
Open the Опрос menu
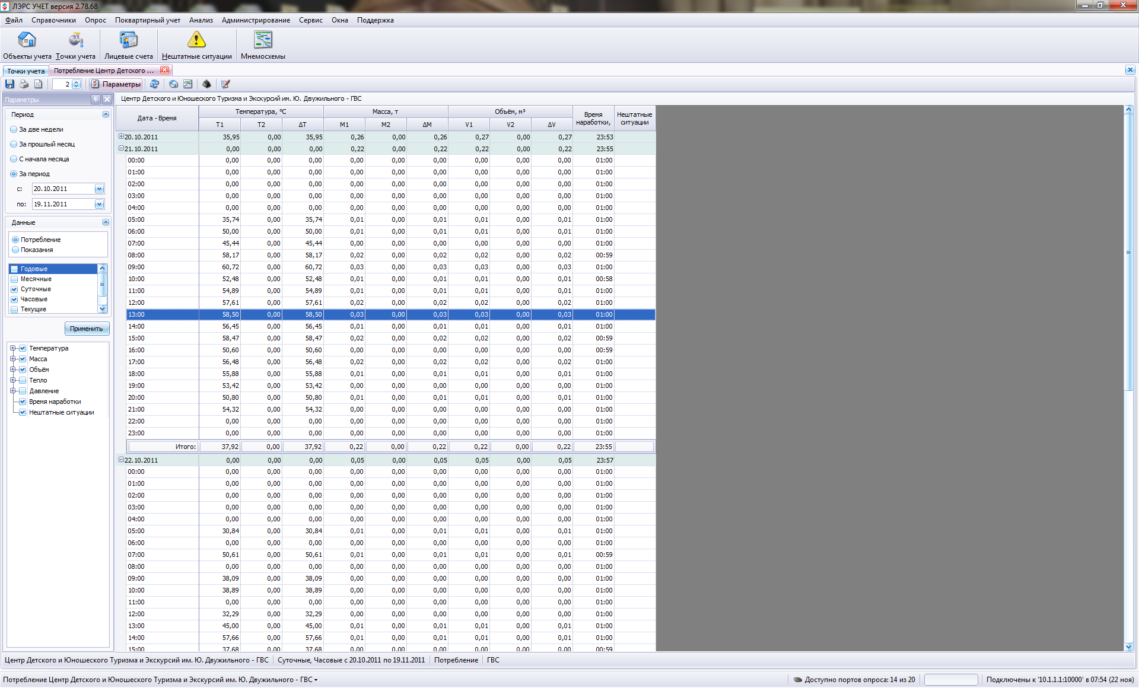pyautogui.click(x=96, y=20)
